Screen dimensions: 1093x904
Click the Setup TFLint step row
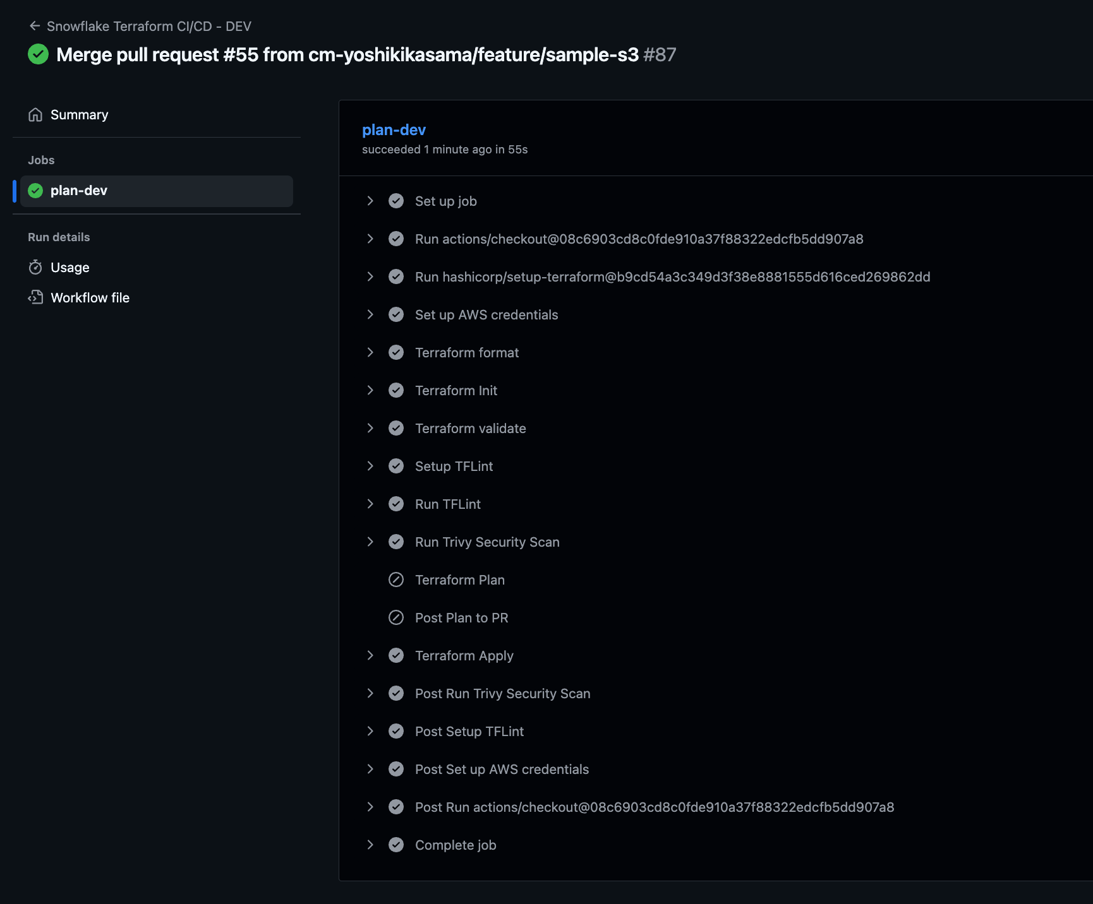(x=454, y=466)
